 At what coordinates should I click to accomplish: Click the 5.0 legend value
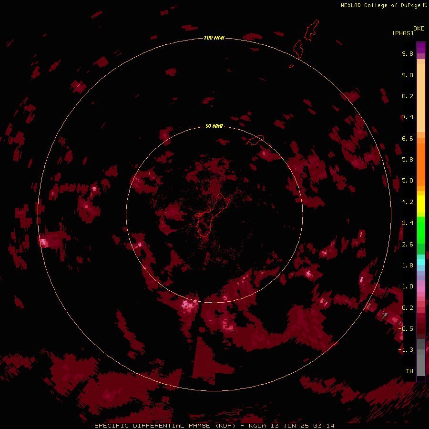[408, 181]
